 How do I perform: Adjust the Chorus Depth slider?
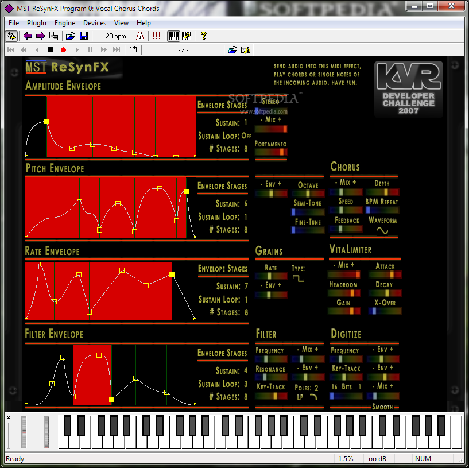pos(382,192)
